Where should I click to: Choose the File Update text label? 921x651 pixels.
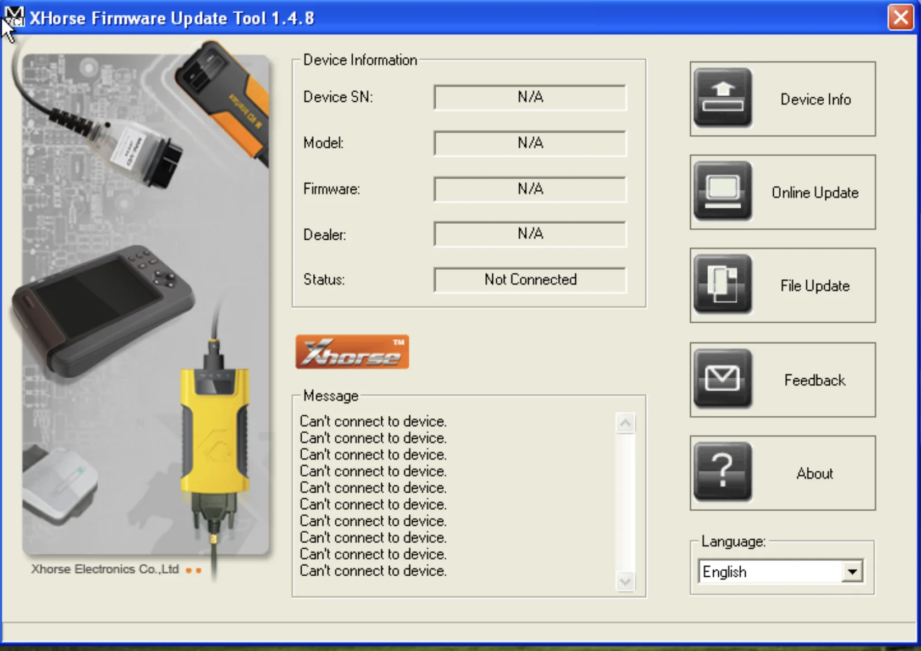click(814, 286)
